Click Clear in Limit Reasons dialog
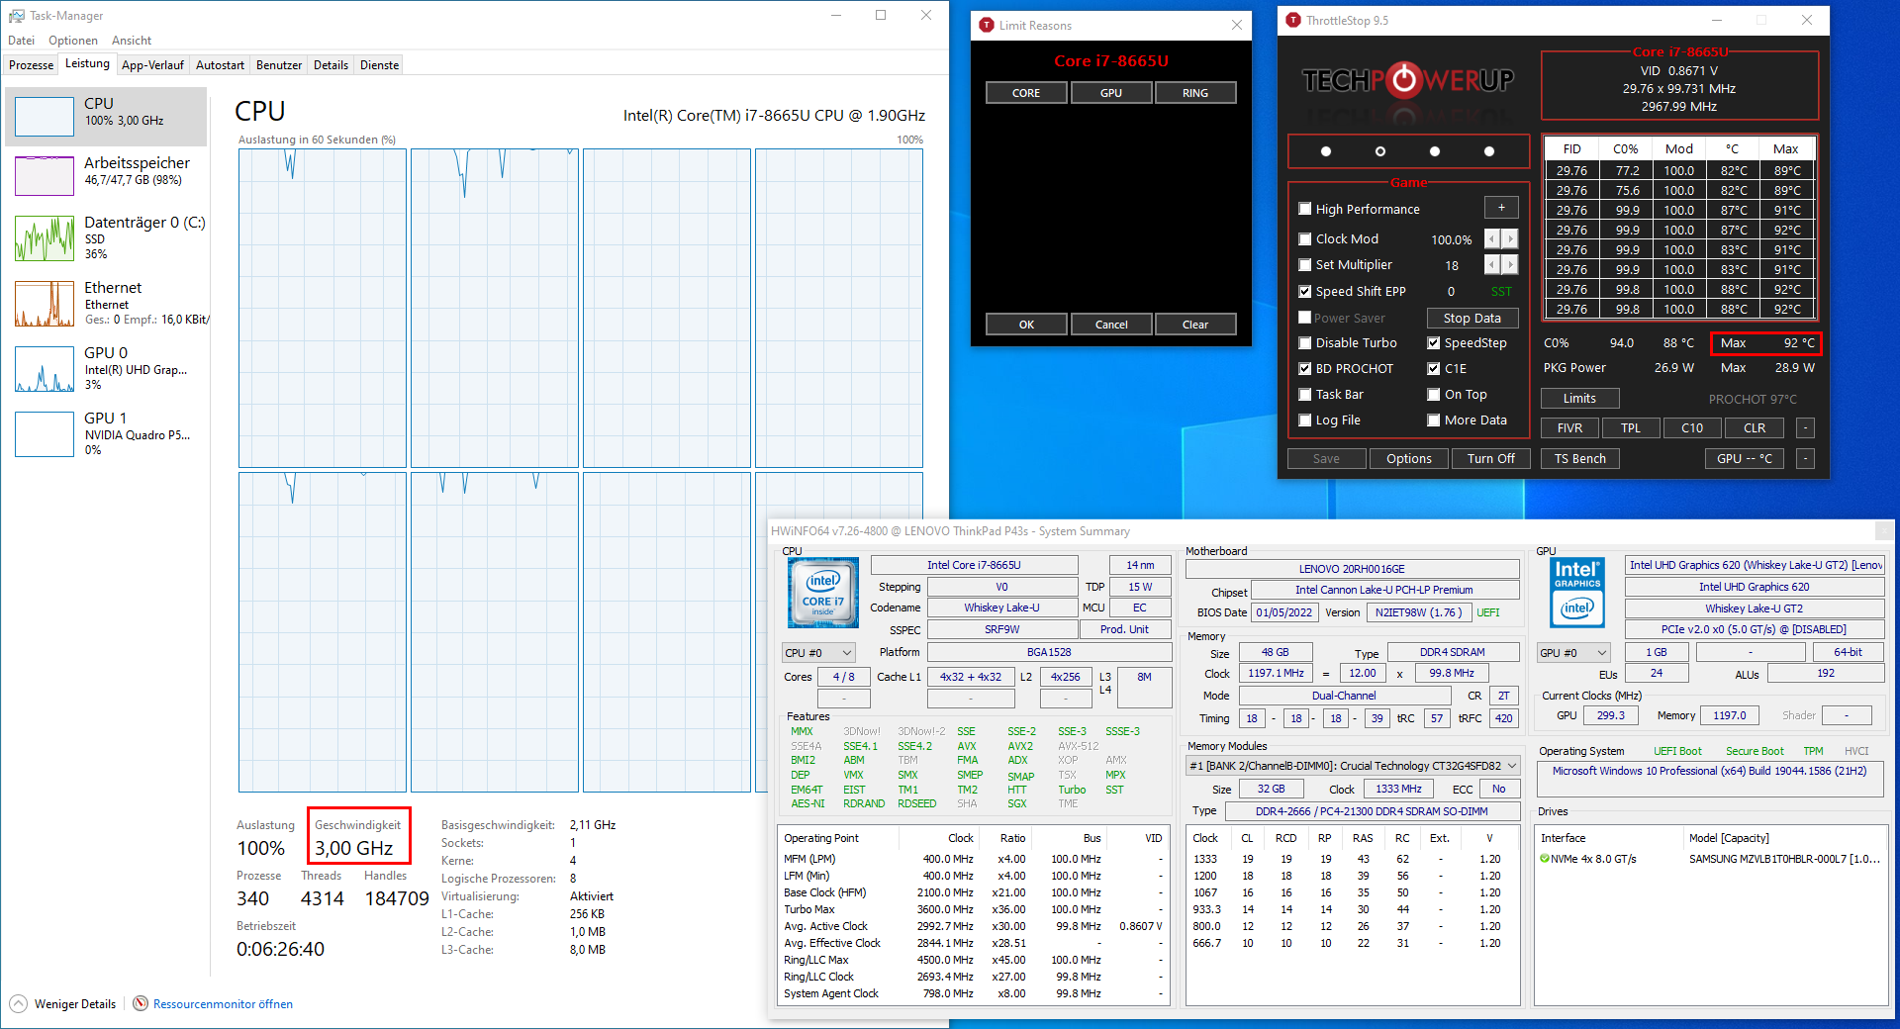 (x=1195, y=324)
